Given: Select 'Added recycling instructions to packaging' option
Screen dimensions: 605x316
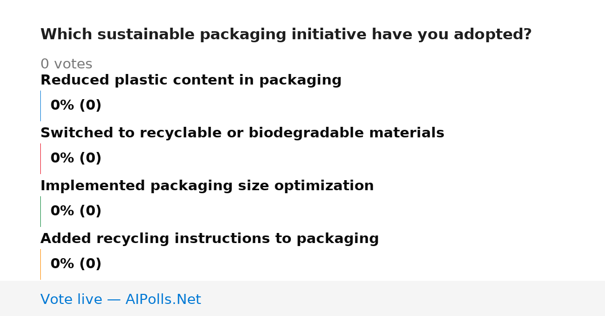Looking at the screenshot, I should [209, 239].
